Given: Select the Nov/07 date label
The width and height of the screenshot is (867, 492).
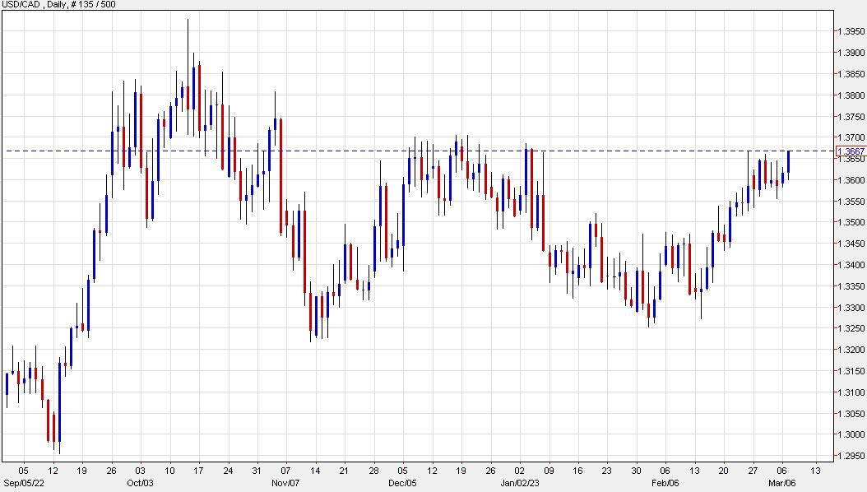Looking at the screenshot, I should point(284,483).
